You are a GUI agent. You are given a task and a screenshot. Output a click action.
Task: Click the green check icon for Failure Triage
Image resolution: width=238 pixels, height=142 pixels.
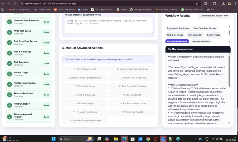[9, 74]
